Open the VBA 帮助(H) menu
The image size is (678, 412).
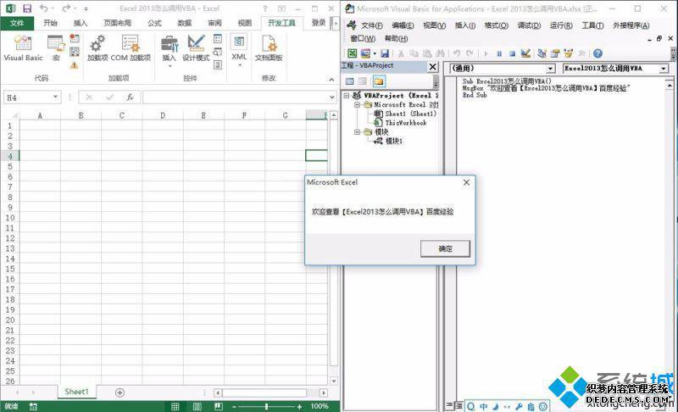tap(396, 38)
